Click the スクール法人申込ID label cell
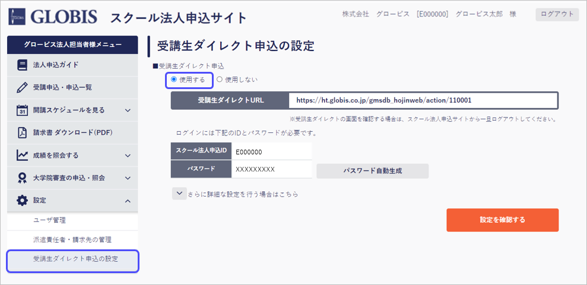This screenshot has width=587, height=285. 201,151
